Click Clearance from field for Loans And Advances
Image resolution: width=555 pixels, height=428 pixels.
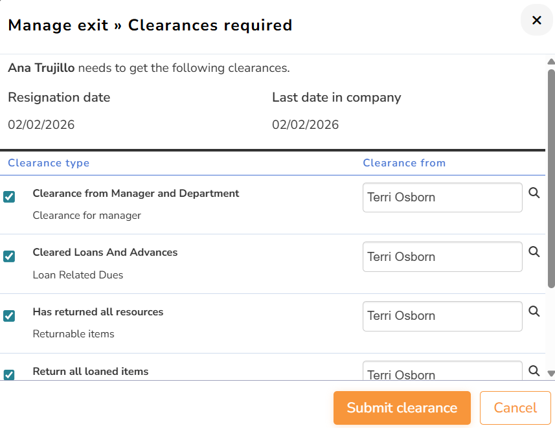[442, 257]
